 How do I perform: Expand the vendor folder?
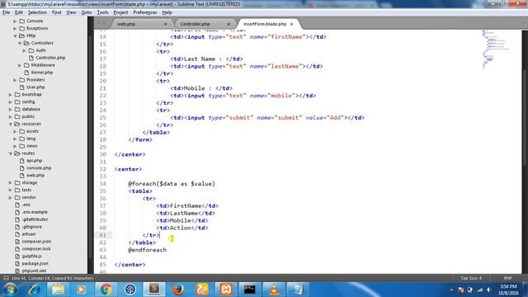[10, 197]
